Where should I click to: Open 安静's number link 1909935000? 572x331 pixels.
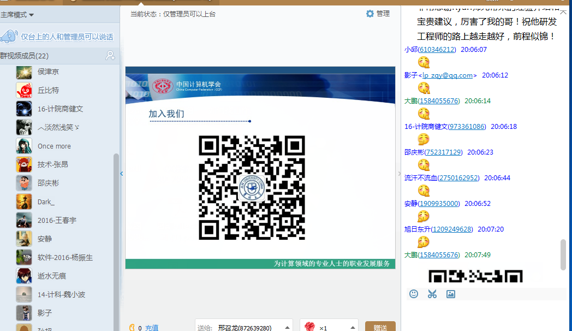click(438, 203)
